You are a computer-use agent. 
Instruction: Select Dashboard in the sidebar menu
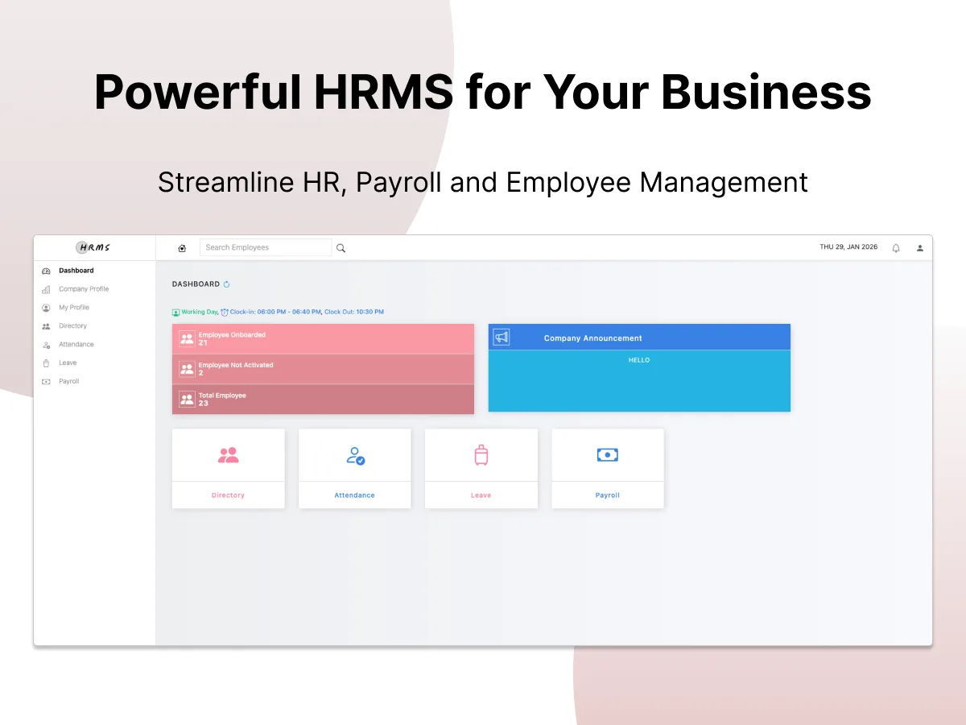(x=76, y=270)
